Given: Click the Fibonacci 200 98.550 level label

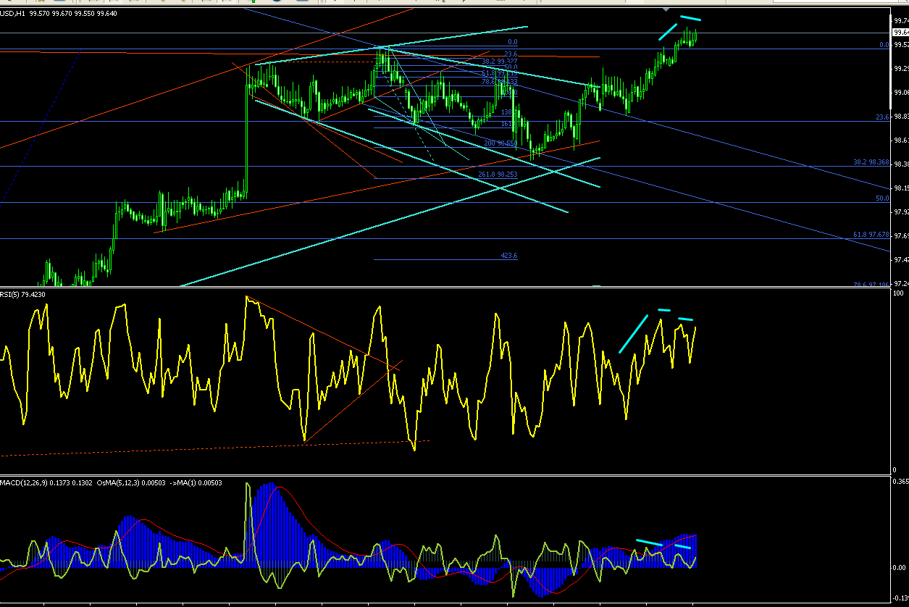Looking at the screenshot, I should click(x=500, y=143).
